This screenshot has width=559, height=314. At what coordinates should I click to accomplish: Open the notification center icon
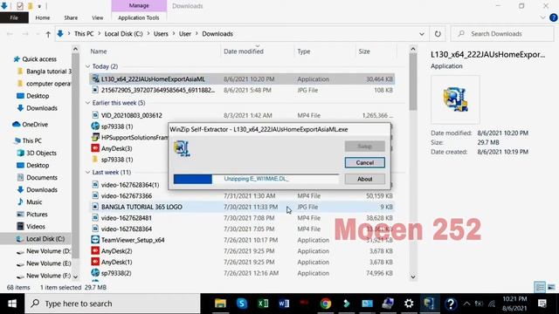(542, 304)
